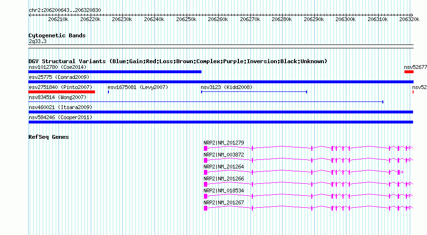Click the red nsv52677 loss bar at top right
Viewport: 427px width, 235px height.
[409, 72]
